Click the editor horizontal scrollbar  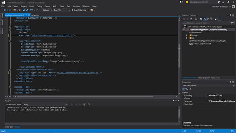tap(85, 96)
